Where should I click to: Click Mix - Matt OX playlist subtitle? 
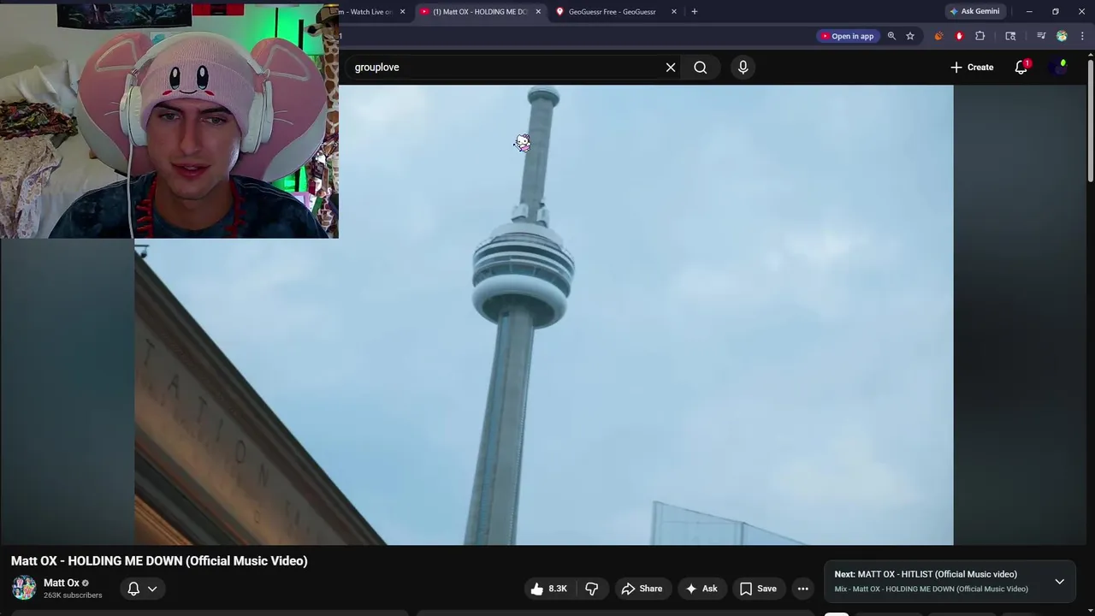[x=932, y=589]
